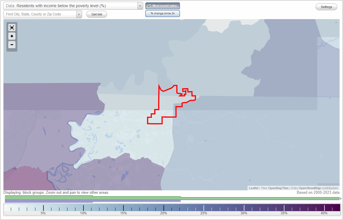
Task: Click the Get link button
Action: click(97, 14)
